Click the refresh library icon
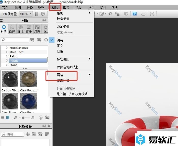 pos(46,40)
